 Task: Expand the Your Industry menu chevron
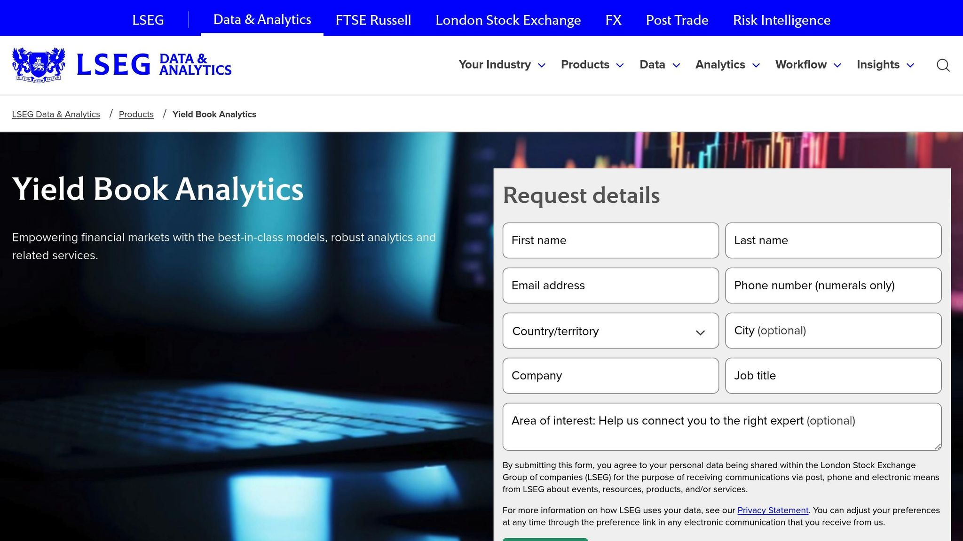point(542,65)
